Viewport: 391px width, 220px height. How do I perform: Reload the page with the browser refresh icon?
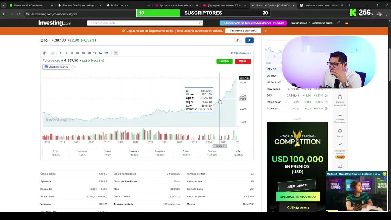pos(19,14)
